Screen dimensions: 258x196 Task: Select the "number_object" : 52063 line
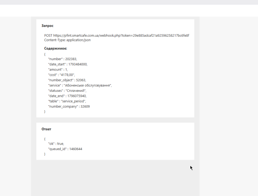click(x=67, y=80)
